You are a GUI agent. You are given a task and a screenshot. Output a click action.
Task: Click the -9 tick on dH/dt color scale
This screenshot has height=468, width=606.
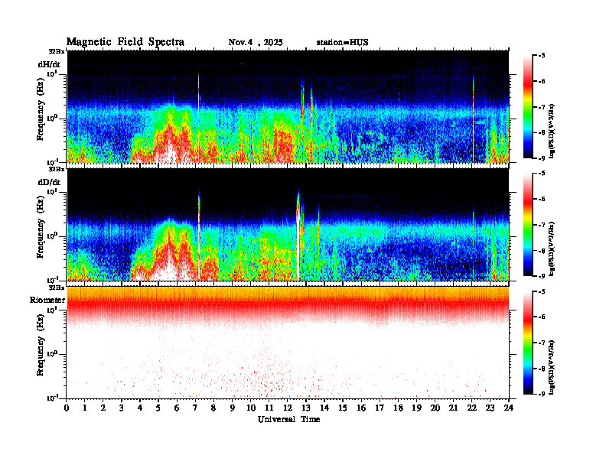[542, 158]
